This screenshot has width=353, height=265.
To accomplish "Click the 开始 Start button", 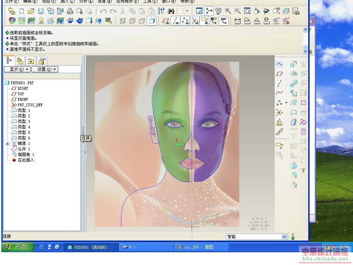I will click(x=18, y=247).
